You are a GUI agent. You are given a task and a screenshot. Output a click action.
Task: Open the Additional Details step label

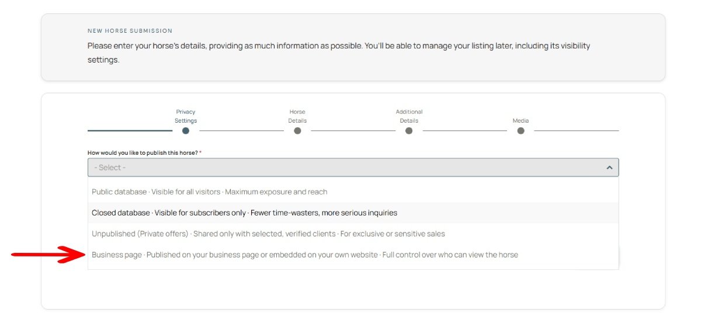[x=409, y=116]
